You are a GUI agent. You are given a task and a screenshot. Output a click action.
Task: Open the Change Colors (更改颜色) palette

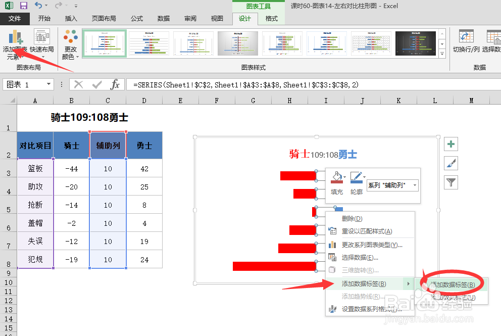pos(71,44)
